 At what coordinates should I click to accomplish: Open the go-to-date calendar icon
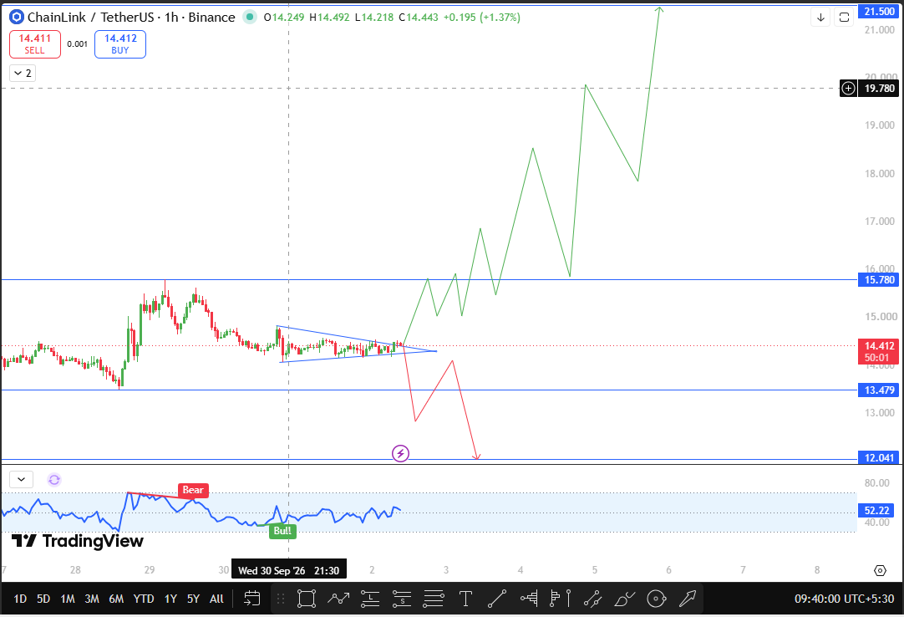pyautogui.click(x=252, y=599)
